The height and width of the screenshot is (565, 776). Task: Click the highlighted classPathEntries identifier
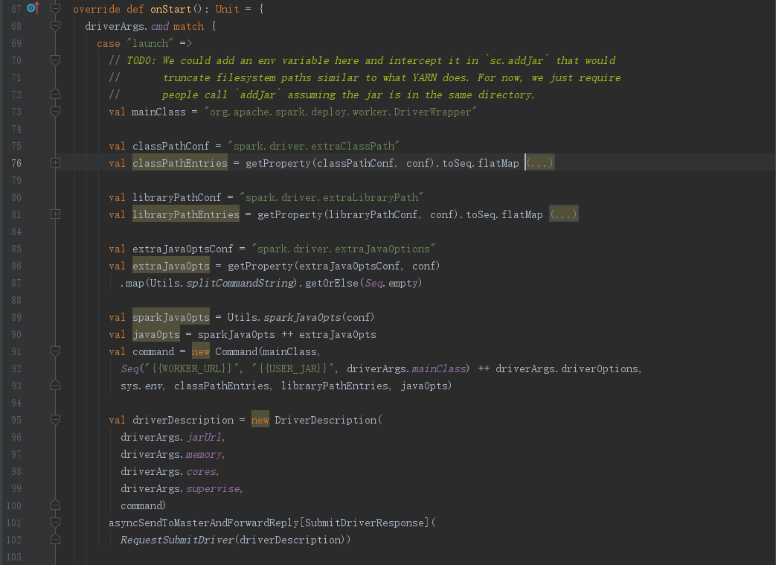point(179,162)
